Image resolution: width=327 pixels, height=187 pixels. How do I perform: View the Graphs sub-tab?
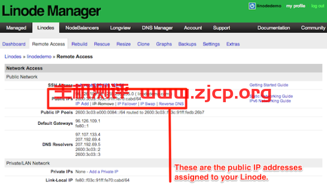tap(164, 44)
